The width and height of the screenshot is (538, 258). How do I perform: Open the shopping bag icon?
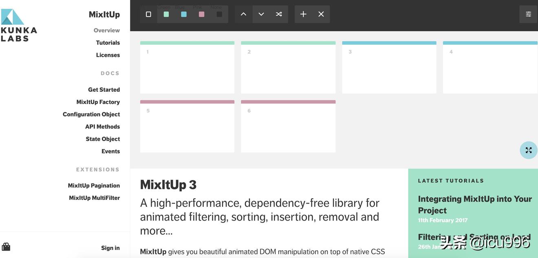6,247
